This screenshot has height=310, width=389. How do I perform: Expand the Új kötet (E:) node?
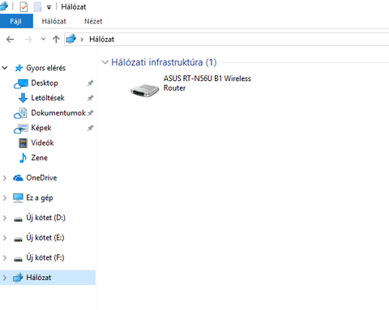pos(5,238)
